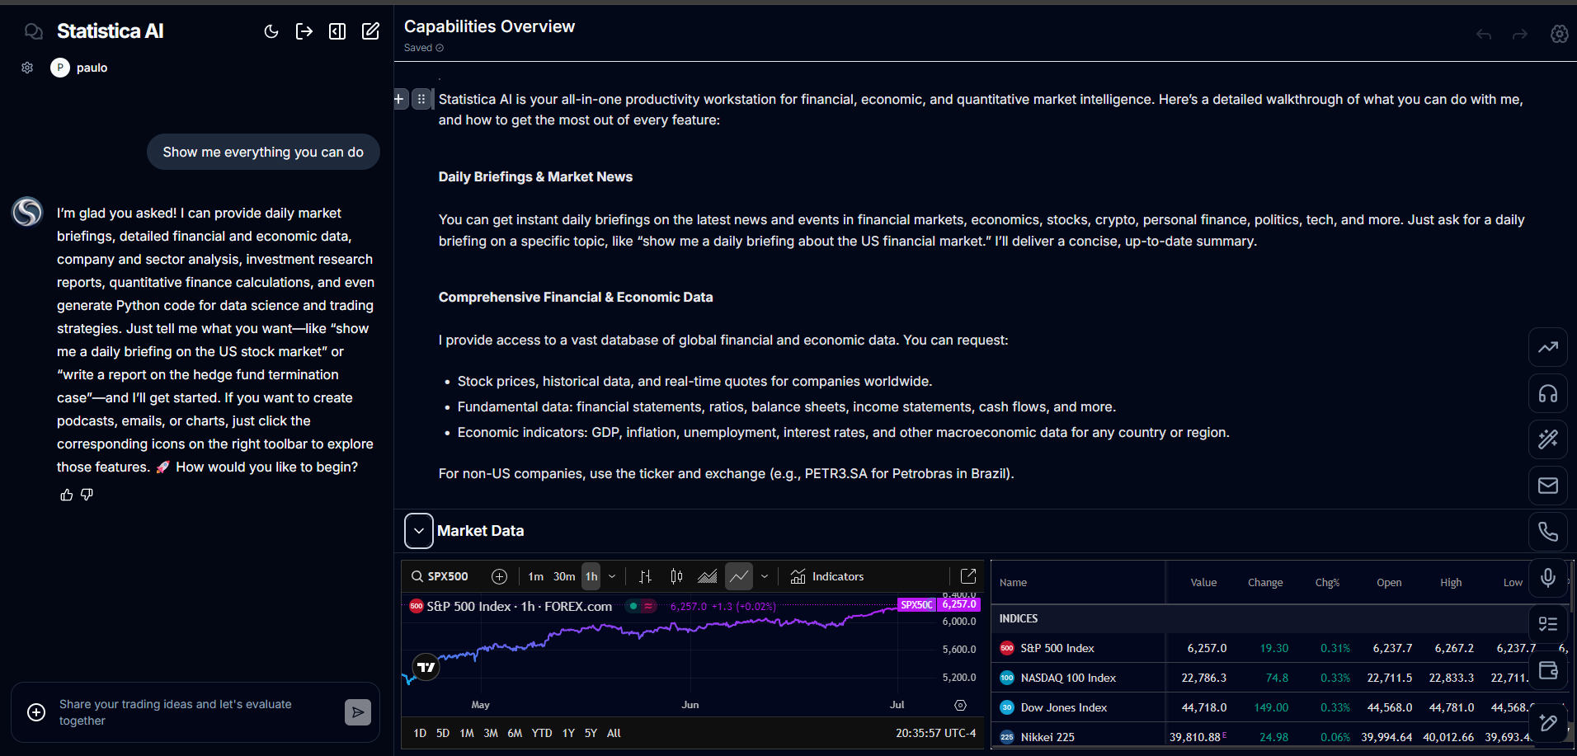Set chart range to 1M
Viewport: 1577px width, 756px height.
click(467, 733)
